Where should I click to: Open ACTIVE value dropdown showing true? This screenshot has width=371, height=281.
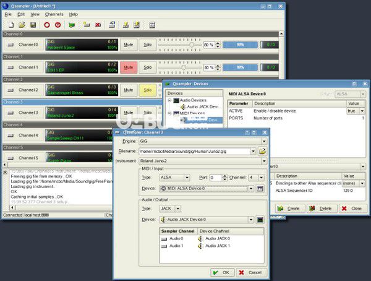356,111
